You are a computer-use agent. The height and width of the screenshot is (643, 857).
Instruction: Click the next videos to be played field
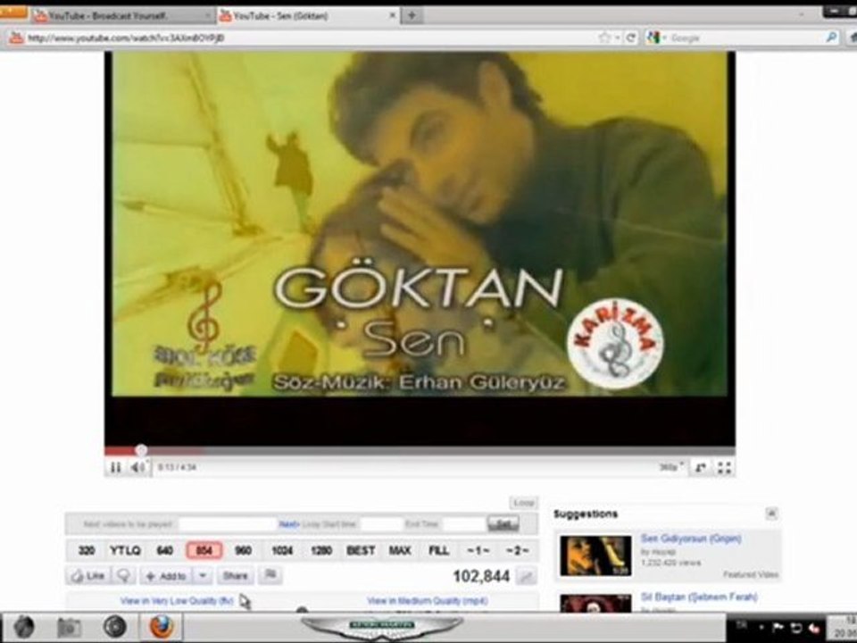[x=226, y=524]
